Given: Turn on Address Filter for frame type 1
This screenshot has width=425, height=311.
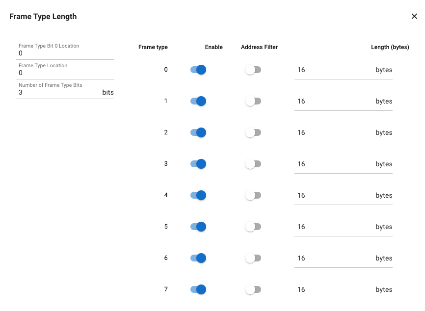Looking at the screenshot, I should (x=253, y=101).
